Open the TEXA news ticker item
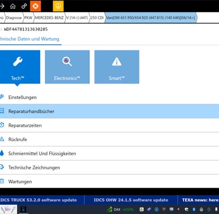Screen dimensions: 219x214 click(200, 200)
